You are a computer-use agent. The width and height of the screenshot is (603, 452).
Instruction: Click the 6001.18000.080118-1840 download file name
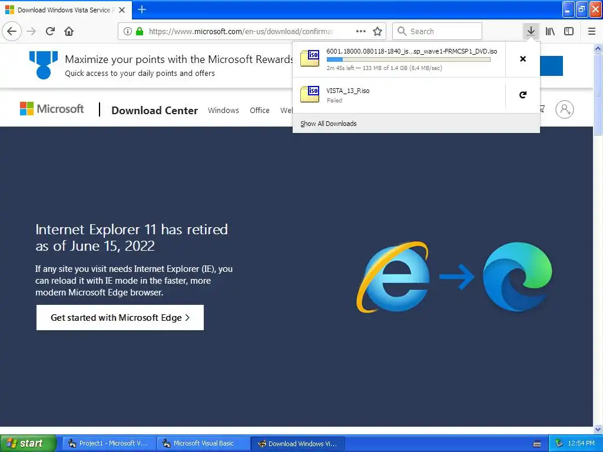pos(412,51)
